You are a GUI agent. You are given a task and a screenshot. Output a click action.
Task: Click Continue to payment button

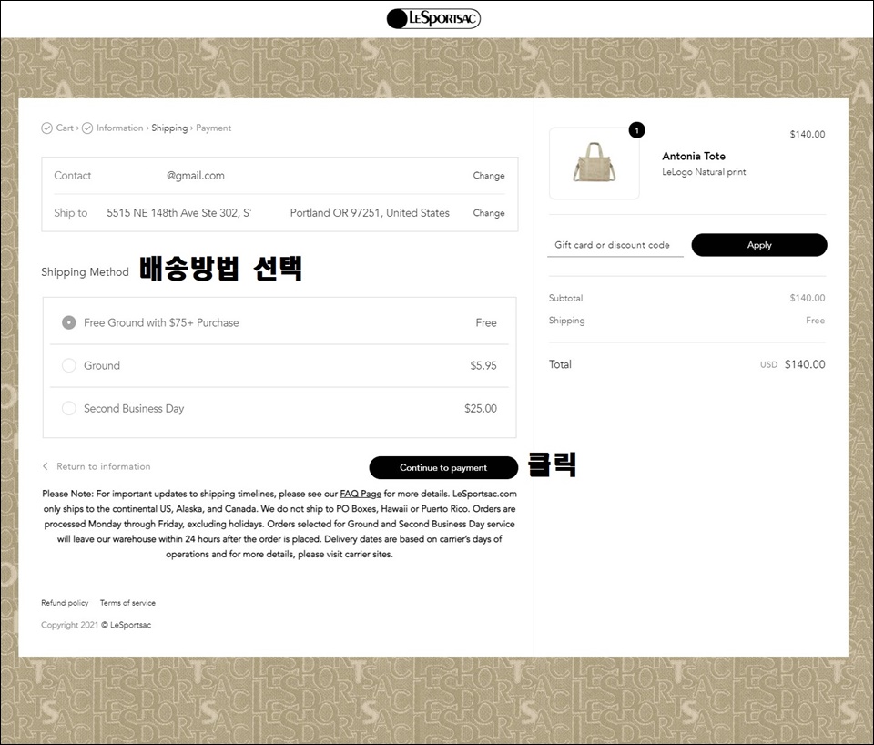coord(443,467)
